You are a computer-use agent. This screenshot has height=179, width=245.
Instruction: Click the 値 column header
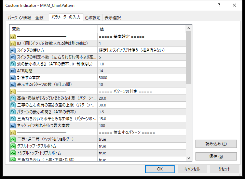[x=142, y=29]
